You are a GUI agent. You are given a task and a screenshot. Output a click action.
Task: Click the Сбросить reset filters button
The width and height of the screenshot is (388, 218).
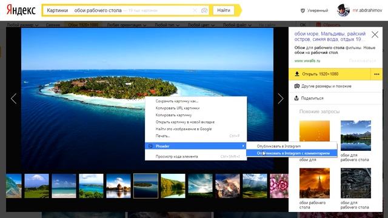point(332,25)
